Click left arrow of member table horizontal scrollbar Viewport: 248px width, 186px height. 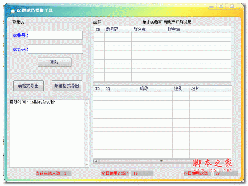(96, 162)
